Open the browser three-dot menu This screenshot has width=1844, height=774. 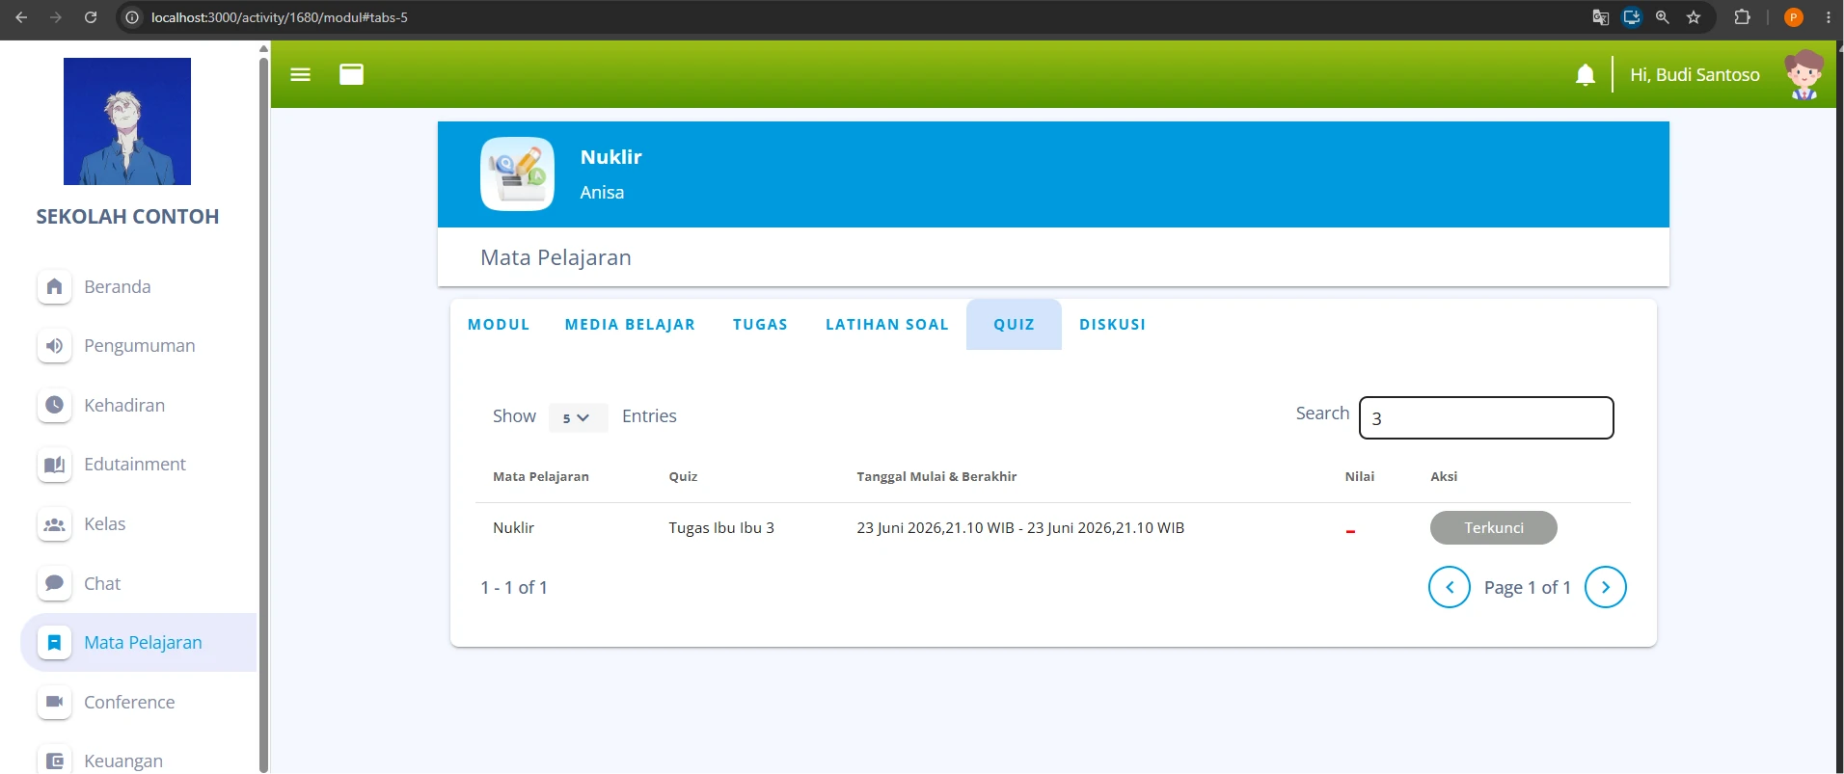pos(1829,17)
